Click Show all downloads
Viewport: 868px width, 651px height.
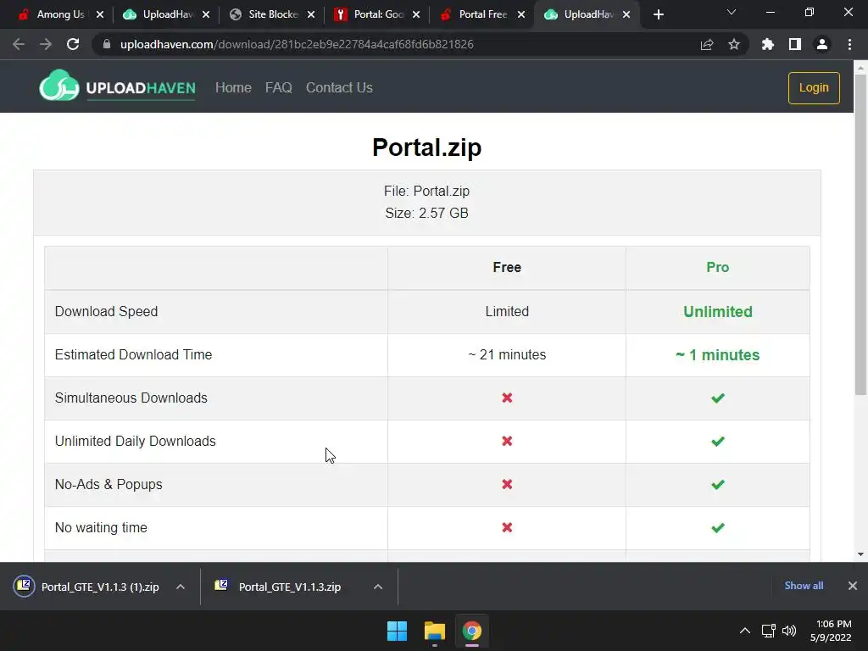pos(804,586)
